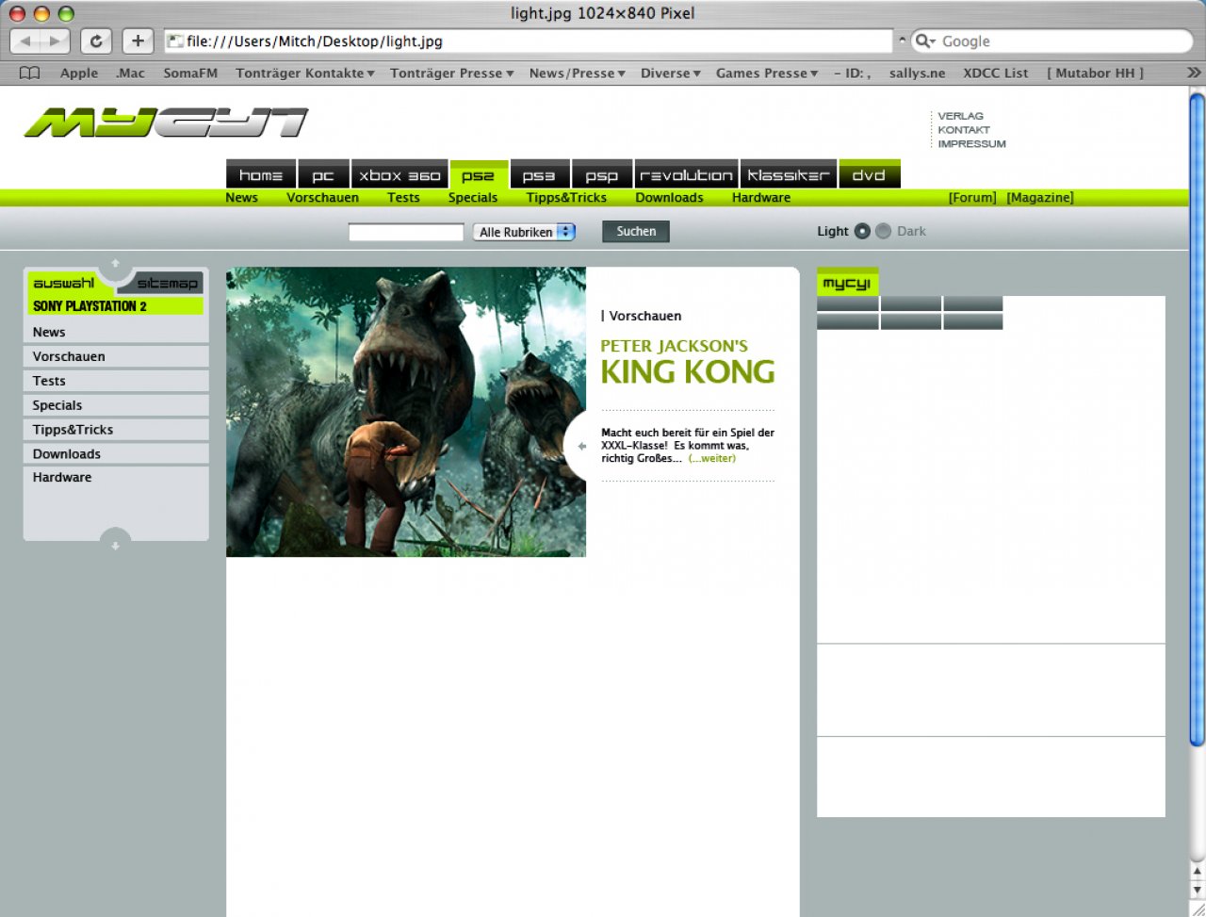Switch to auswahl tab in sidebar
1206x917 pixels.
(64, 283)
